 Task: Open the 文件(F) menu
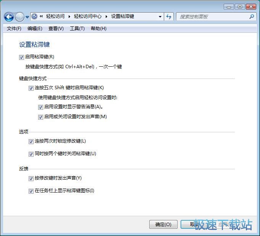click(14, 29)
